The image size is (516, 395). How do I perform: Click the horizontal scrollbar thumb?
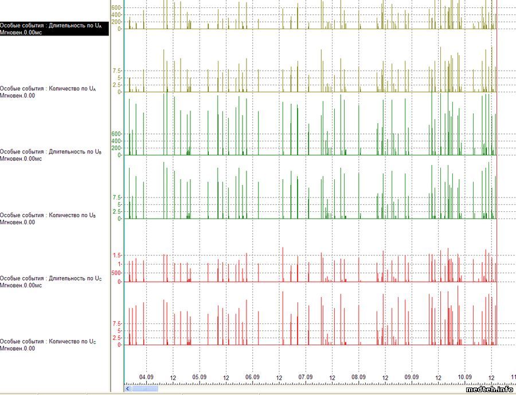click(145, 389)
